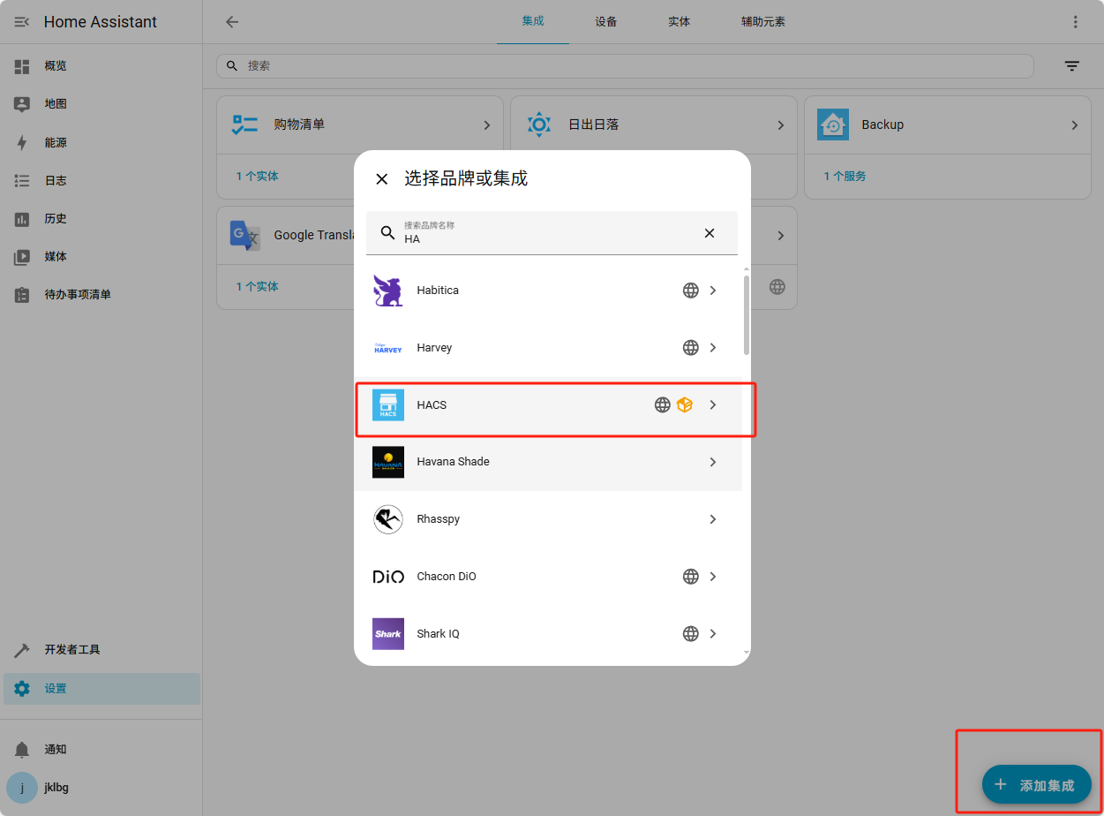Image resolution: width=1104 pixels, height=816 pixels.
Task: Click the 添加集成 add integration button
Action: click(1036, 784)
